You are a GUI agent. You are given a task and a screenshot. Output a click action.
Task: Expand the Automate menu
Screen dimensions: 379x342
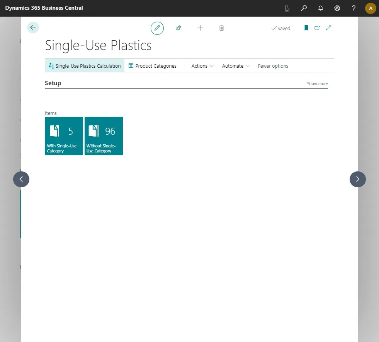[235, 66]
